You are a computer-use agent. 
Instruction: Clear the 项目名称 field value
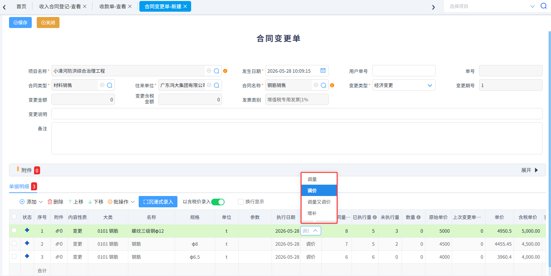(209, 71)
